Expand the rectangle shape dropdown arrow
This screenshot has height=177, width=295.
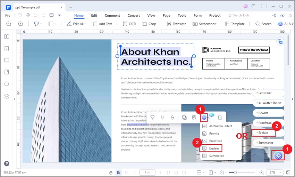pyautogui.click(x=55, y=24)
